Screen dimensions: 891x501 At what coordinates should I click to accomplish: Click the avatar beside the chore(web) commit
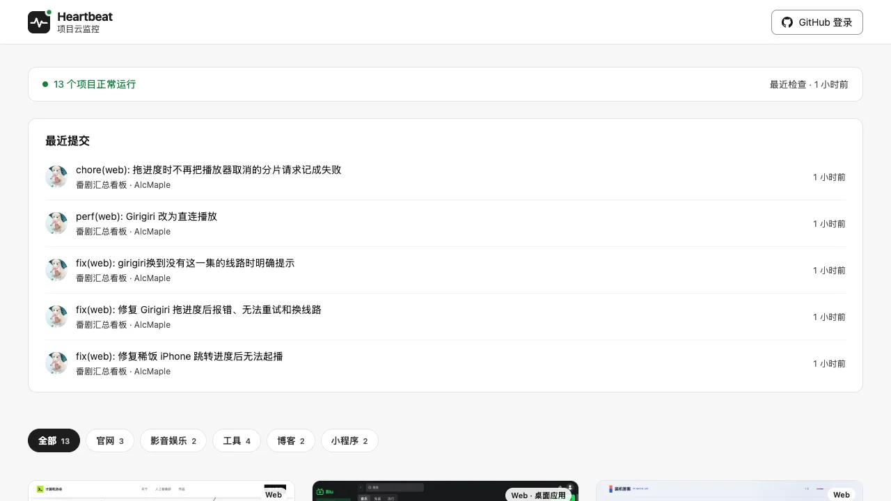(56, 177)
